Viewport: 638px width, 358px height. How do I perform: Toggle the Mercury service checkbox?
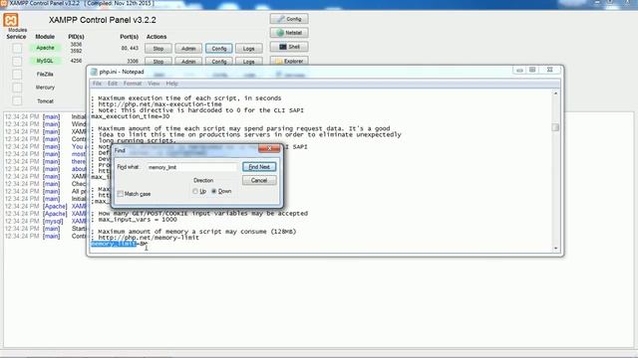(17, 88)
